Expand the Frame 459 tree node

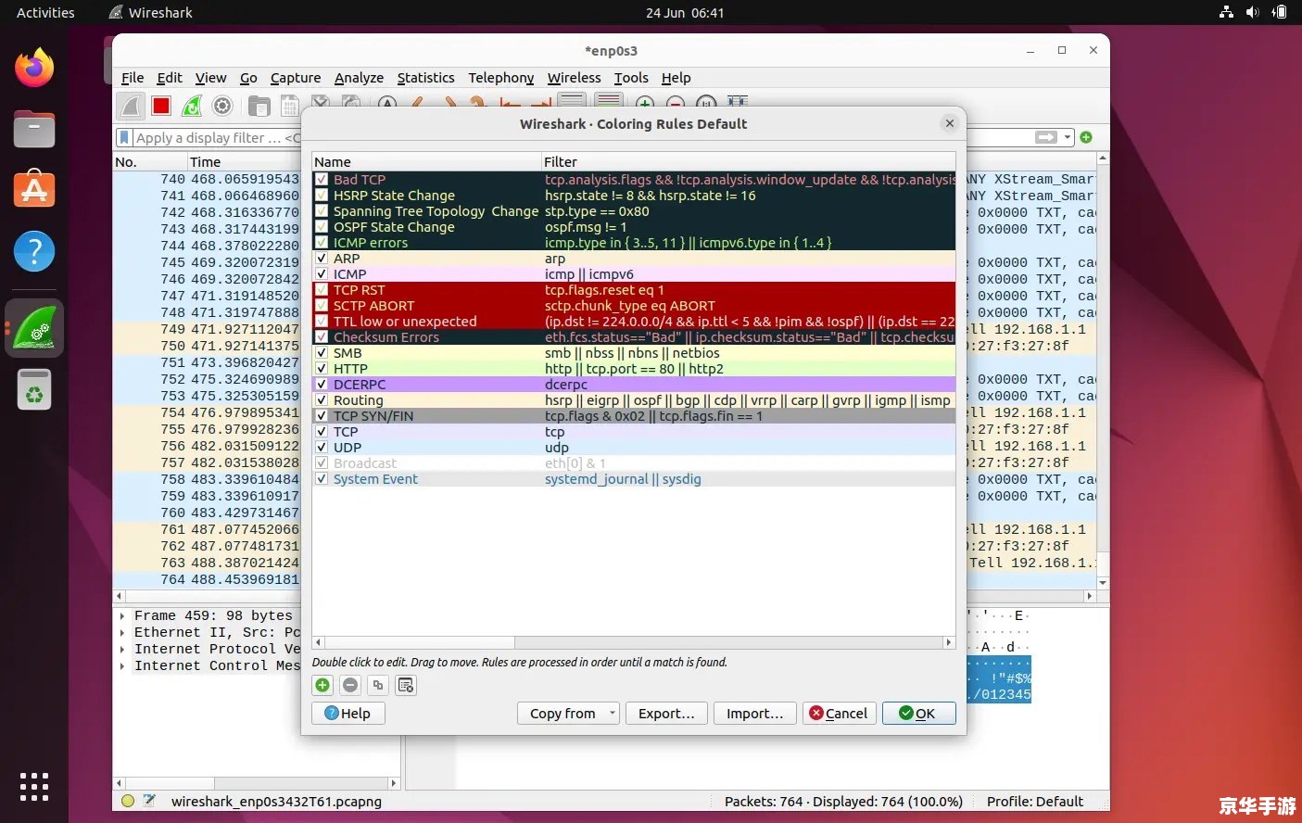pyautogui.click(x=122, y=615)
